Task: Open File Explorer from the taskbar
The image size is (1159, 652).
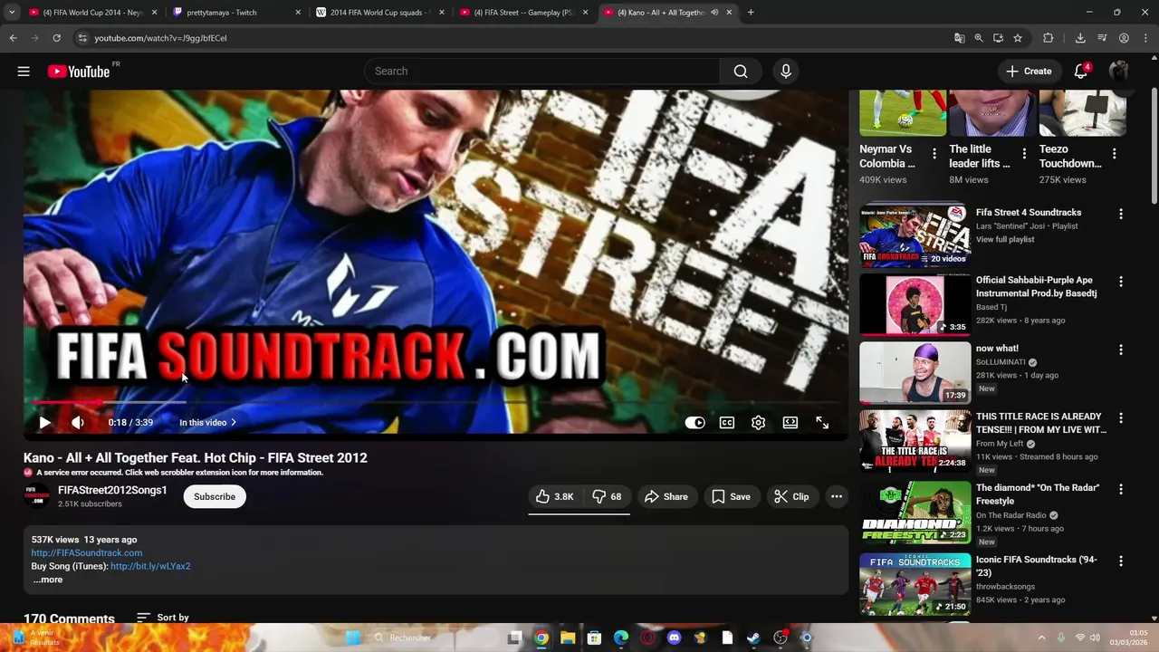Action: (568, 638)
